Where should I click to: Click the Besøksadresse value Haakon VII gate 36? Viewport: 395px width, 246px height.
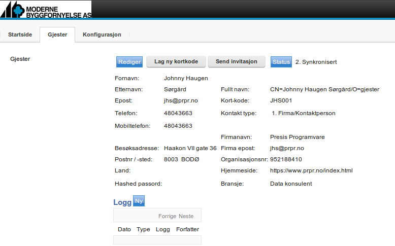click(190, 148)
